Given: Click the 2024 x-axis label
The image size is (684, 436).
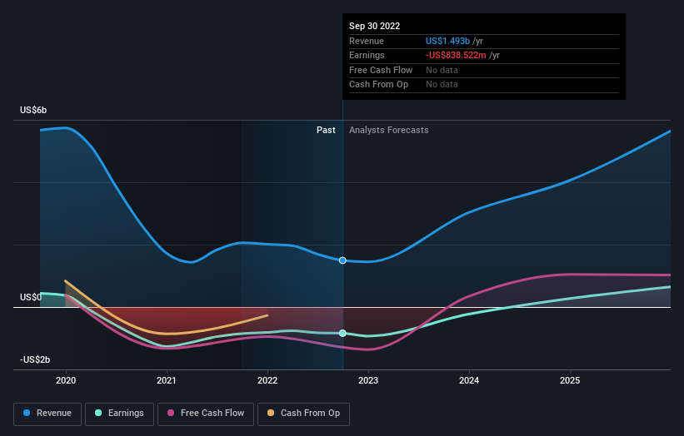Looking at the screenshot, I should 469,381.
